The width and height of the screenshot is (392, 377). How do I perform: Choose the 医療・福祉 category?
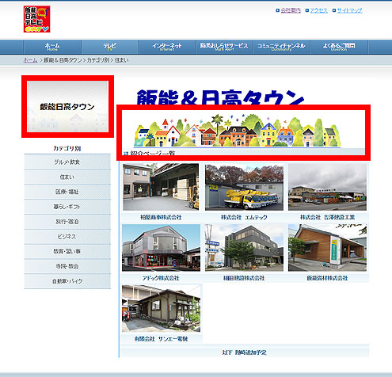tap(67, 192)
